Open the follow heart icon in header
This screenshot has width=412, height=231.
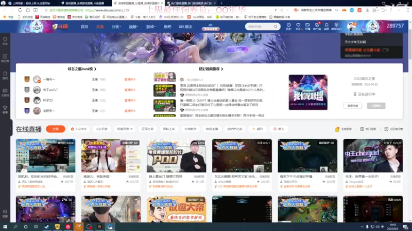(x=298, y=26)
